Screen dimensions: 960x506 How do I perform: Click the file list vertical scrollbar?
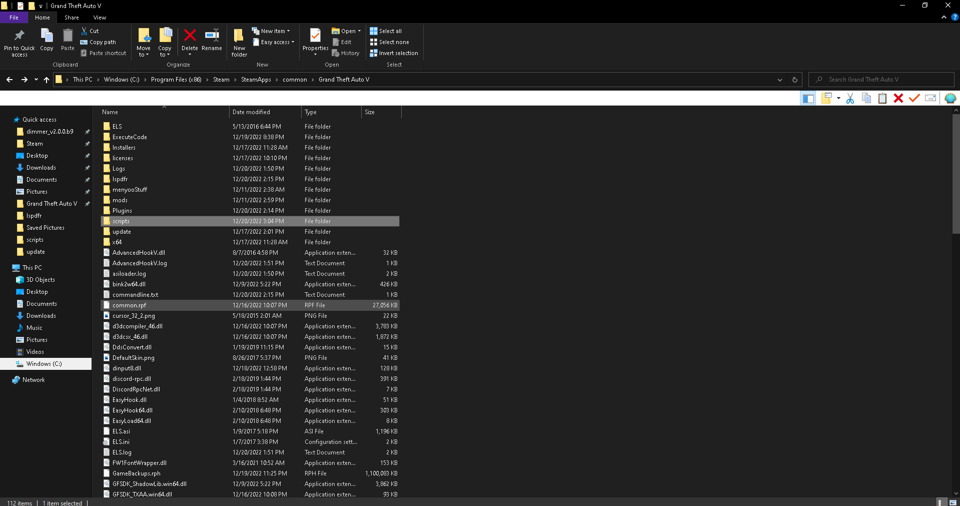[956, 174]
